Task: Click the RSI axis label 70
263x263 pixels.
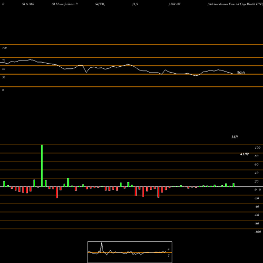Action: pos(4,60)
